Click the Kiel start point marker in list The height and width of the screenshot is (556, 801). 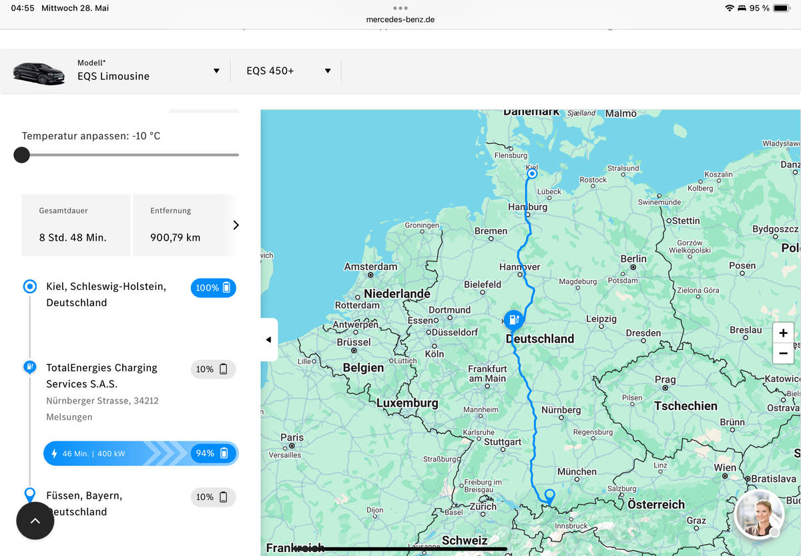[29, 287]
